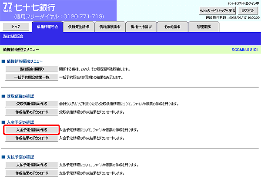Screen dimensions: 261x189
Task: Click screen ID SCCMNU12101 text
Action: 244,50
